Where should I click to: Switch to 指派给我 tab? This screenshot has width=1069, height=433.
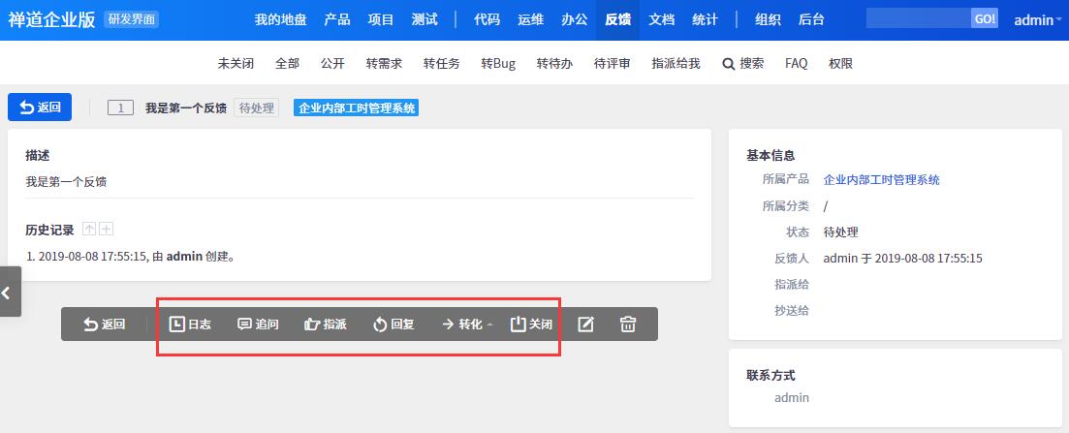pos(676,63)
